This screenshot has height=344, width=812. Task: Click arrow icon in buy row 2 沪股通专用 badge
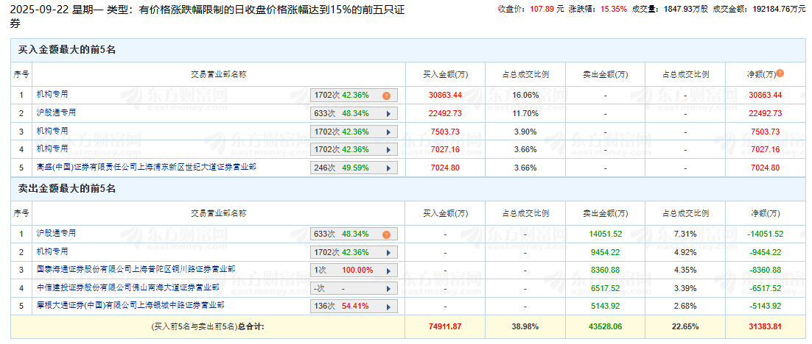tap(388, 113)
